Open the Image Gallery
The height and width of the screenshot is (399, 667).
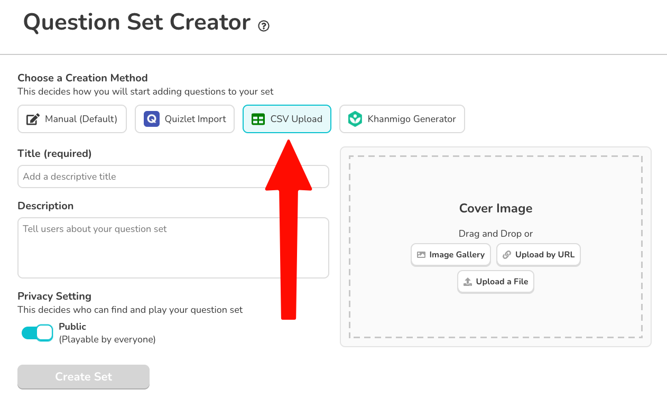[x=451, y=255]
